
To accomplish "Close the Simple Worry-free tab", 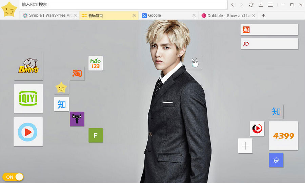I will [x=75, y=16].
